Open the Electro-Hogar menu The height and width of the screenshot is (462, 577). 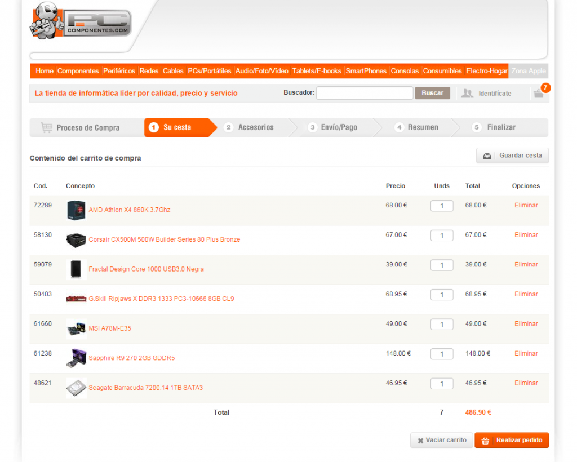(x=487, y=71)
